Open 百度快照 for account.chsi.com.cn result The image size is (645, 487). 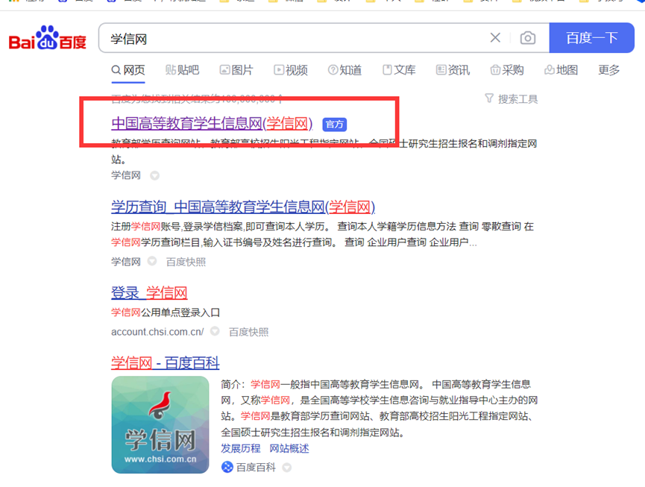coord(249,332)
